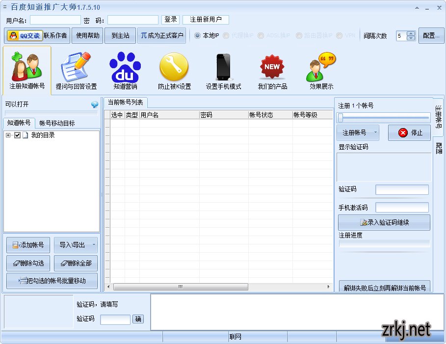The height and width of the screenshot is (344, 446).
Task: Select the 代理换IP radio option
Action: point(226,35)
